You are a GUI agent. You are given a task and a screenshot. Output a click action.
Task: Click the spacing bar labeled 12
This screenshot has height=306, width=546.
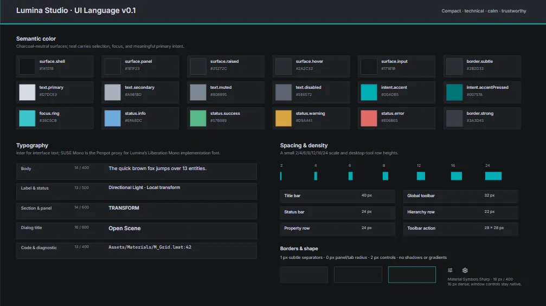coord(421,176)
